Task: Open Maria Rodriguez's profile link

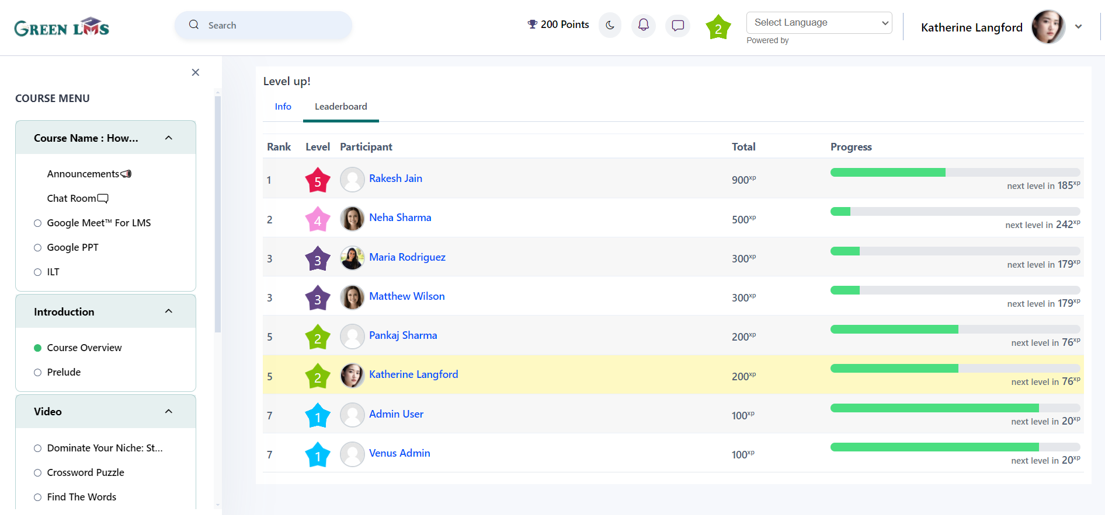Action: coord(407,257)
